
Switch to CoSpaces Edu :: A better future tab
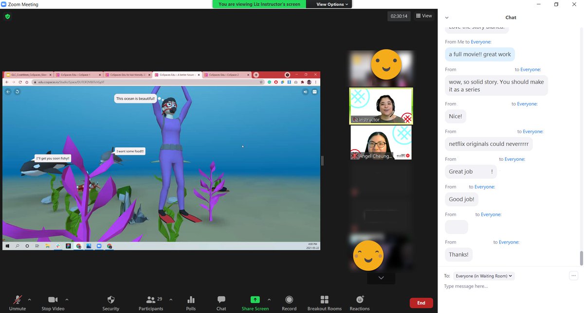click(x=178, y=75)
